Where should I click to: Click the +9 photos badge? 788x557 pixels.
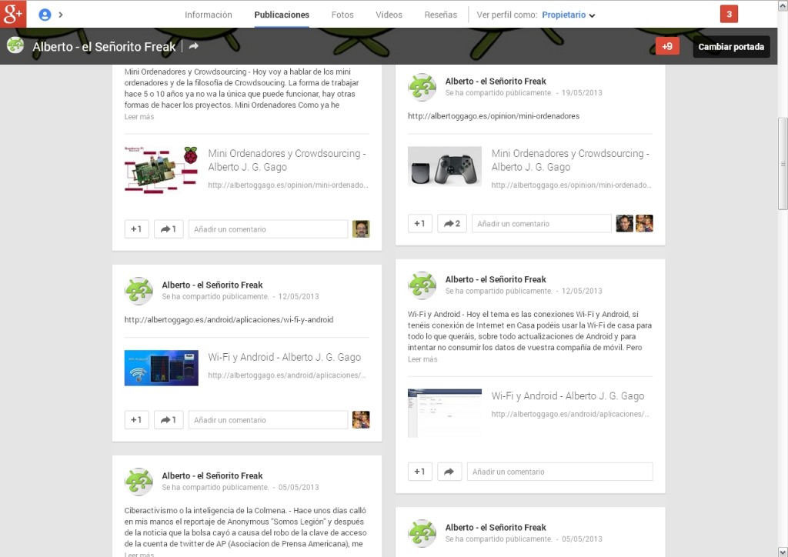pos(666,46)
